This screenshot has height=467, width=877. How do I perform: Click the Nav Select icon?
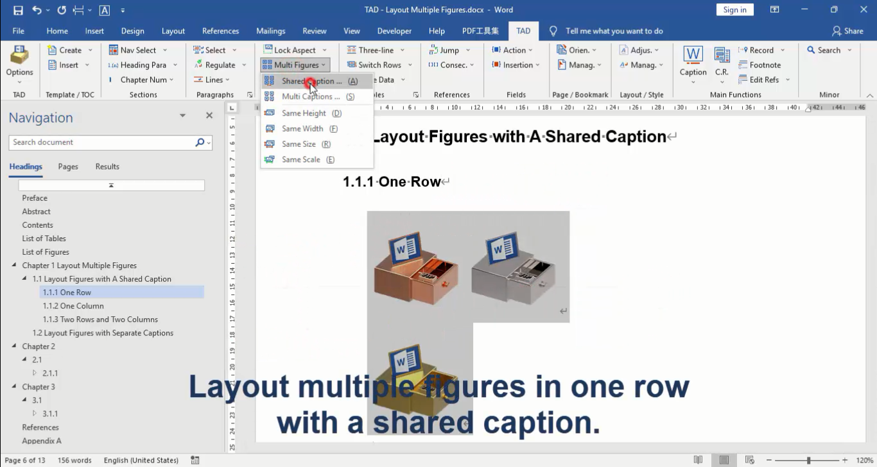113,50
